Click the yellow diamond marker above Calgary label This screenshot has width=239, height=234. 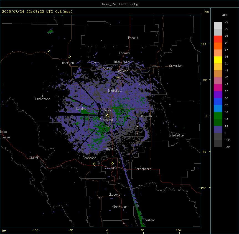112,164
